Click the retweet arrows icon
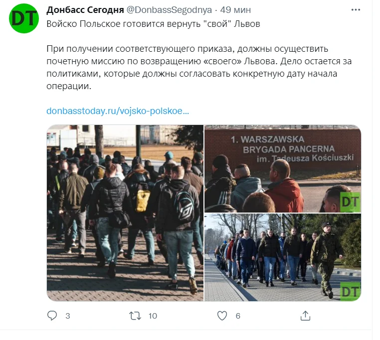380x340 pixels. tap(135, 316)
